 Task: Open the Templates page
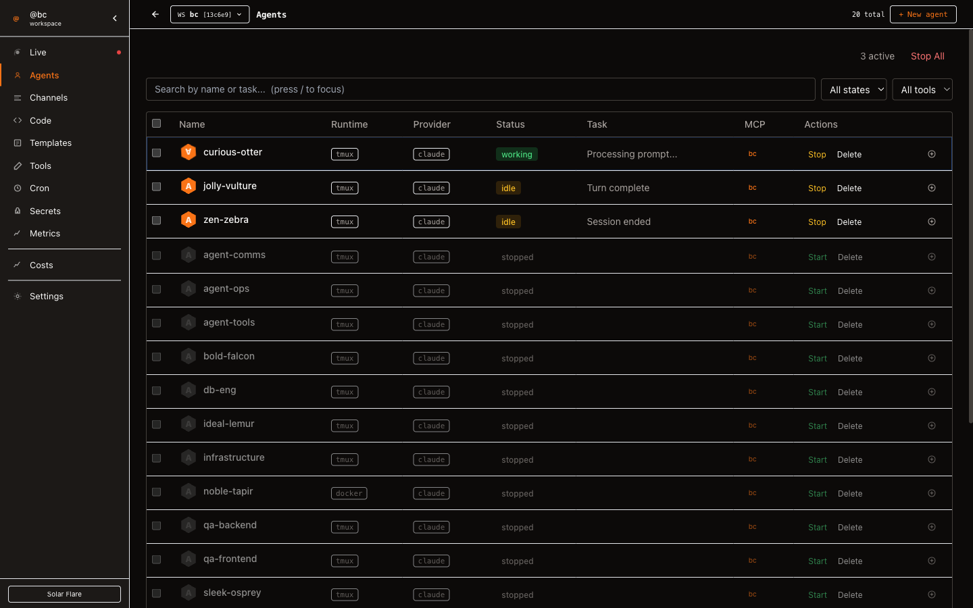(65, 143)
